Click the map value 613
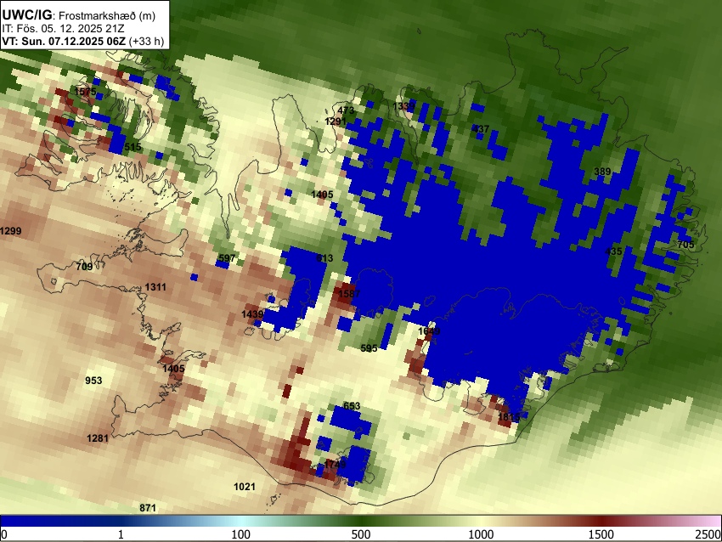This screenshot has height=542, width=722. pyautogui.click(x=324, y=258)
